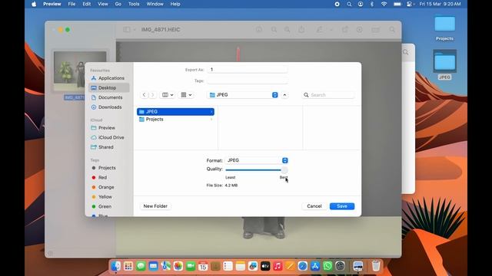Screen dimensions: 492x276
Task: Select the JPEG folder in file list
Action: (175, 112)
